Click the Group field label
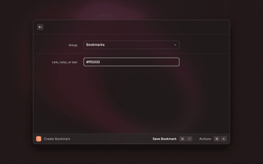Image resolution: width=263 pixels, height=164 pixels. click(x=73, y=45)
